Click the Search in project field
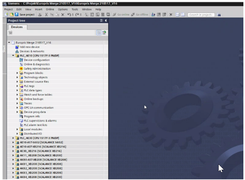Image resolution: width=245 pixels, height=180 pixels. [201, 15]
